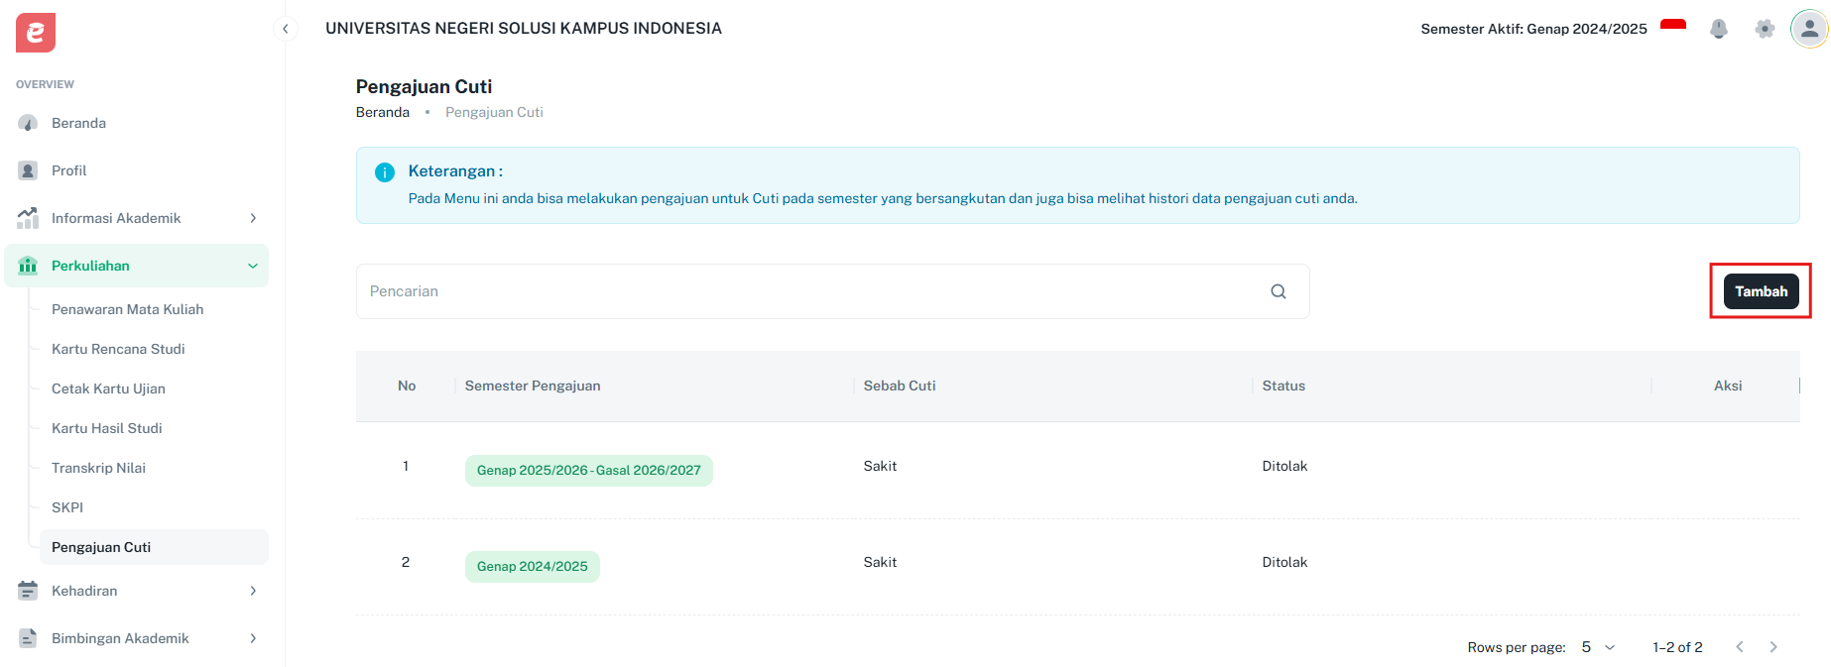Click the Semester Aktif: Genap 2024/2025 label
Screen dimensions: 1831x667
click(1533, 29)
